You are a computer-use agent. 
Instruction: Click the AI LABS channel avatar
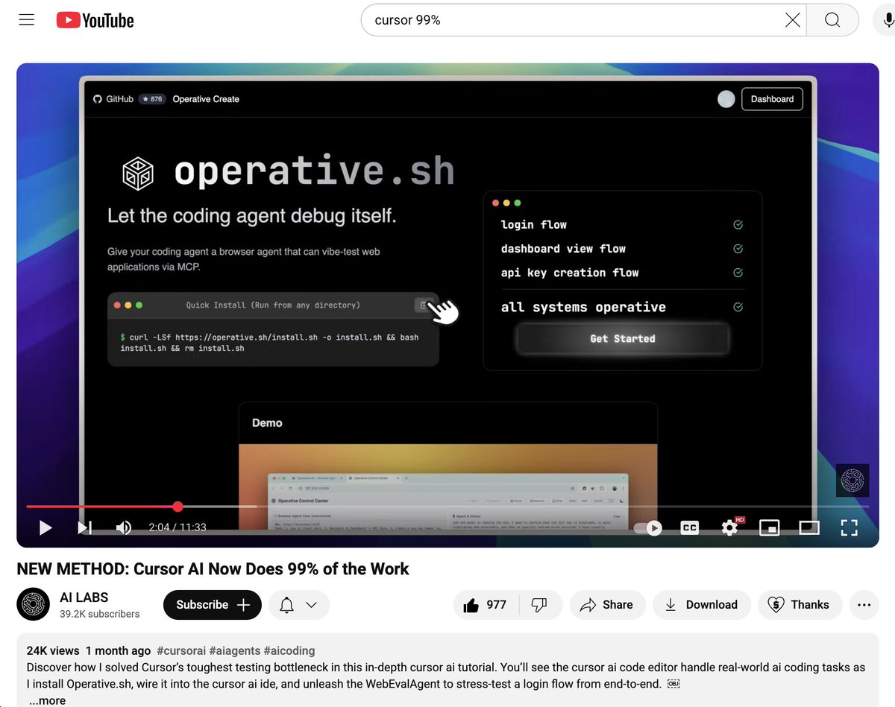point(34,604)
